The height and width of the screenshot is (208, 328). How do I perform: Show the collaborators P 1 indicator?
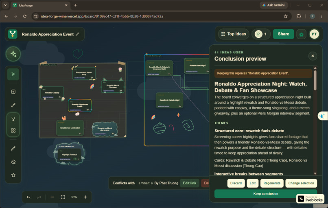click(261, 34)
